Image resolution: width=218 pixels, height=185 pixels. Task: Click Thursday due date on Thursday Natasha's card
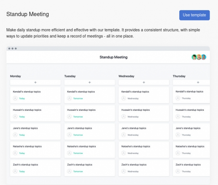[x=186, y=153]
